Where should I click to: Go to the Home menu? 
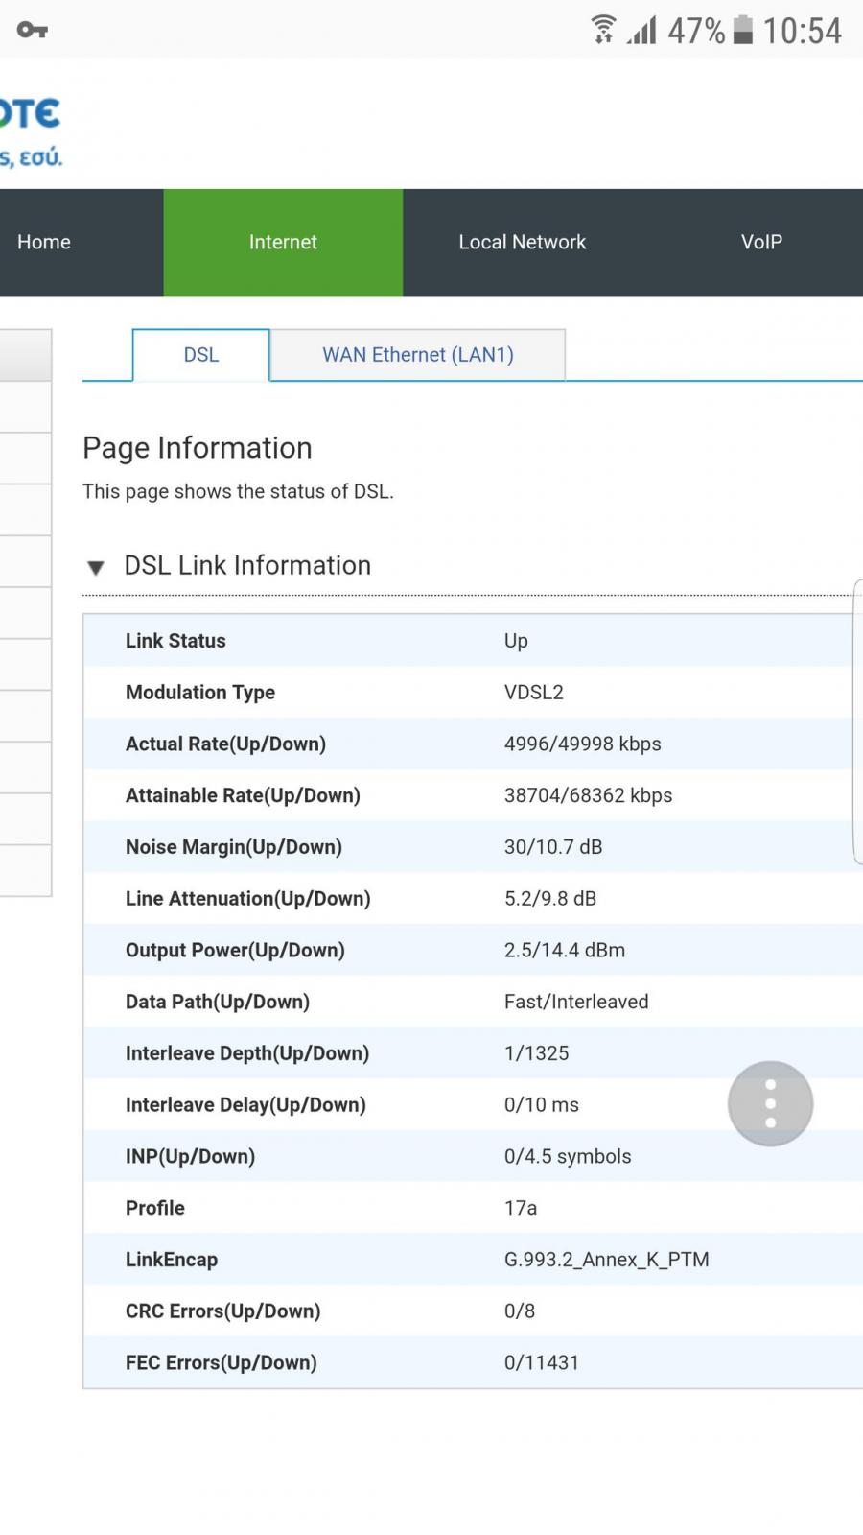(44, 242)
